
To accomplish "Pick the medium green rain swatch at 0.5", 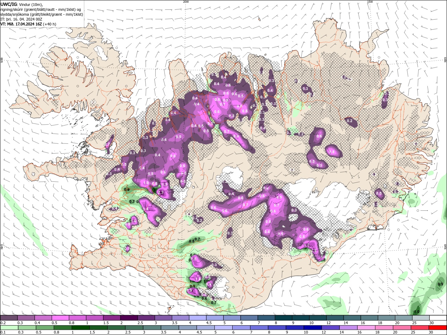I will pyautogui.click(x=45, y=328).
